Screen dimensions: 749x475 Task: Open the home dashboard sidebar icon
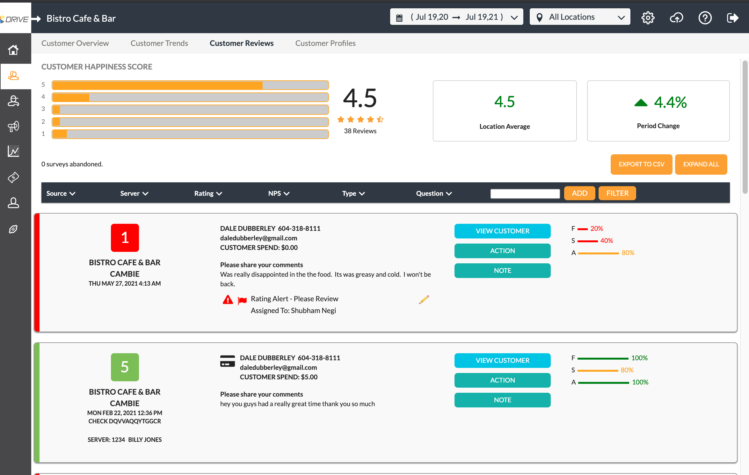click(x=13, y=50)
